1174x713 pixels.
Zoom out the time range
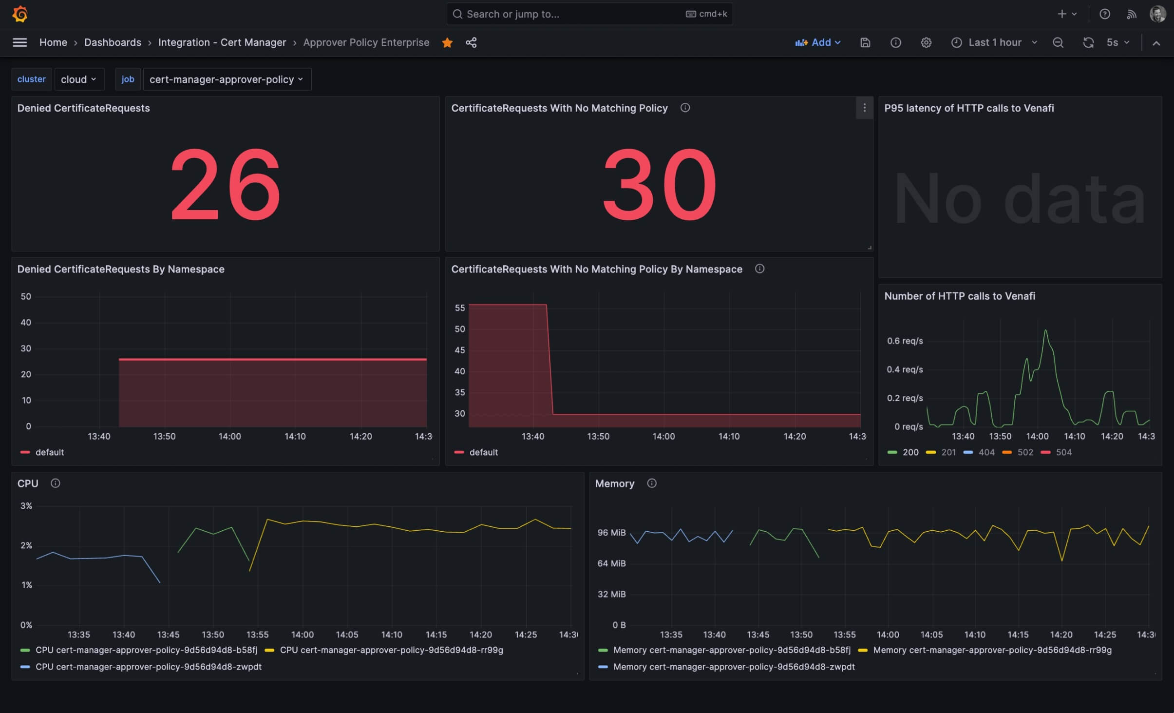click(x=1058, y=42)
